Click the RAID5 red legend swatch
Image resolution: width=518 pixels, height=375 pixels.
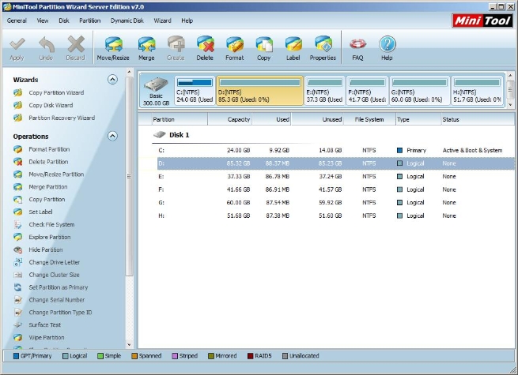[251, 356]
